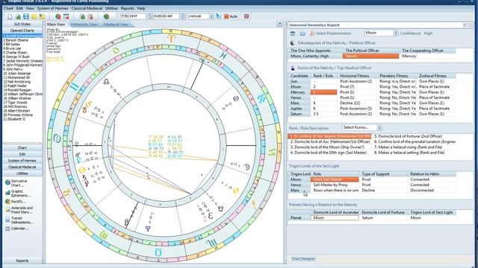Select Barack Obama in opened charts list

coord(22,40)
